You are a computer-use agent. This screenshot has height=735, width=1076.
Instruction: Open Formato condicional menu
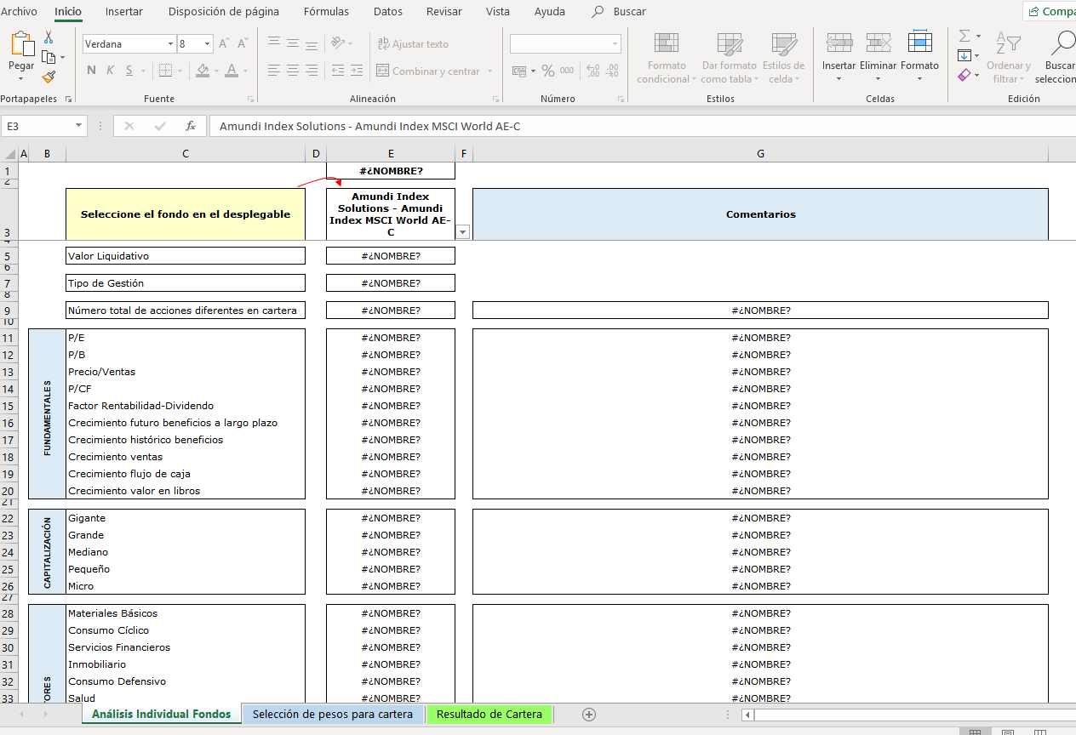tap(667, 58)
